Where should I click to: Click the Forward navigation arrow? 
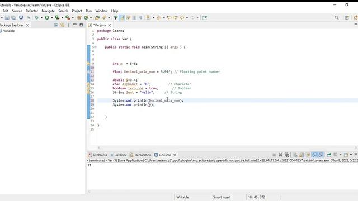pos(192,17)
